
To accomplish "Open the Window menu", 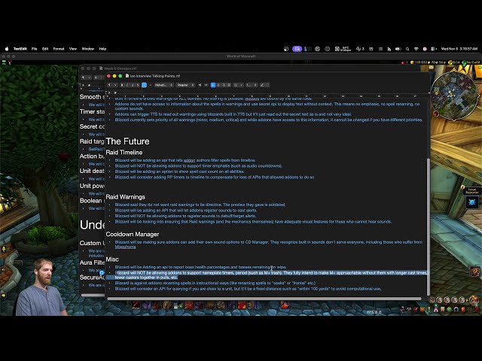I will (88, 49).
